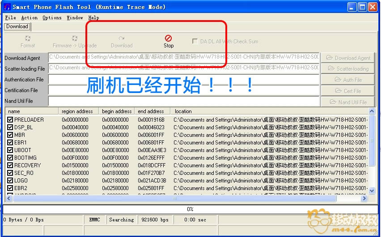Click the Download Agent folder button
The height and width of the screenshot is (237, 381).
(x=348, y=58)
